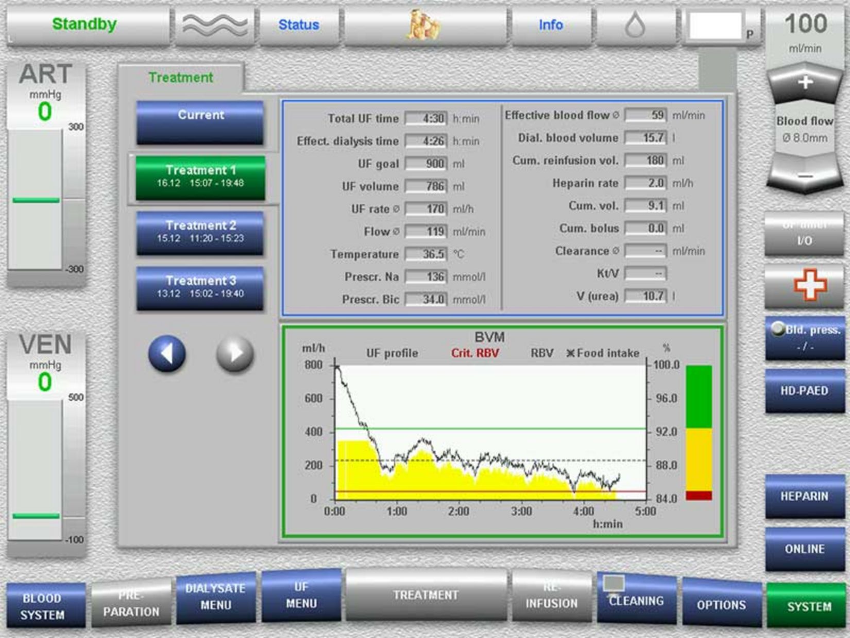Screen dimensions: 850x638
Task: Click the right arrow treatment navigation icon
Action: point(234,355)
